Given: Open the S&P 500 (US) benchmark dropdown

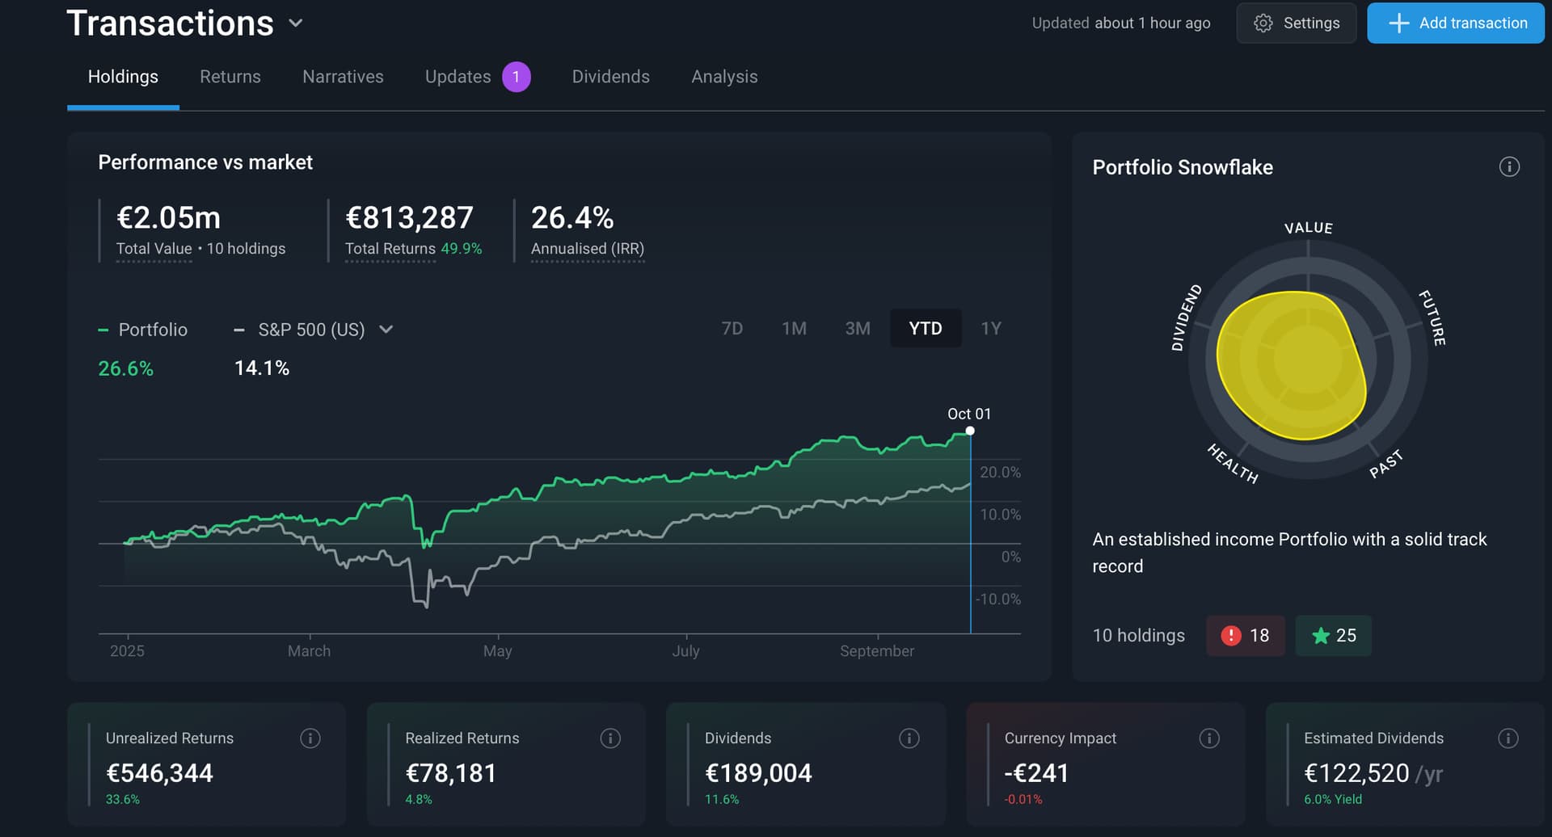Looking at the screenshot, I should [386, 330].
